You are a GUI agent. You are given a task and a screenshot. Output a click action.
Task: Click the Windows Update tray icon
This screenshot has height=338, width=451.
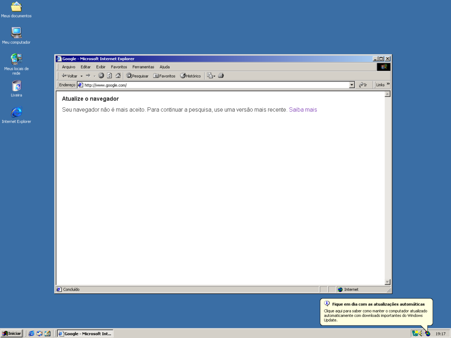428,334
